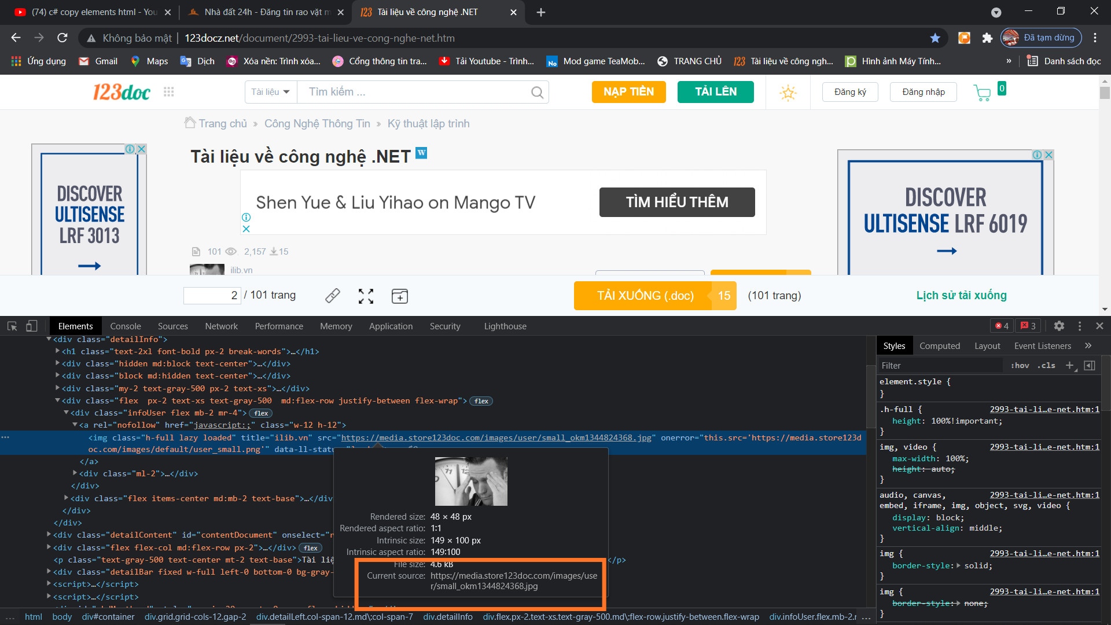Screen dimensions: 1111x625
Task: Toggle the computed styles sidebar icon
Action: pos(1090,365)
